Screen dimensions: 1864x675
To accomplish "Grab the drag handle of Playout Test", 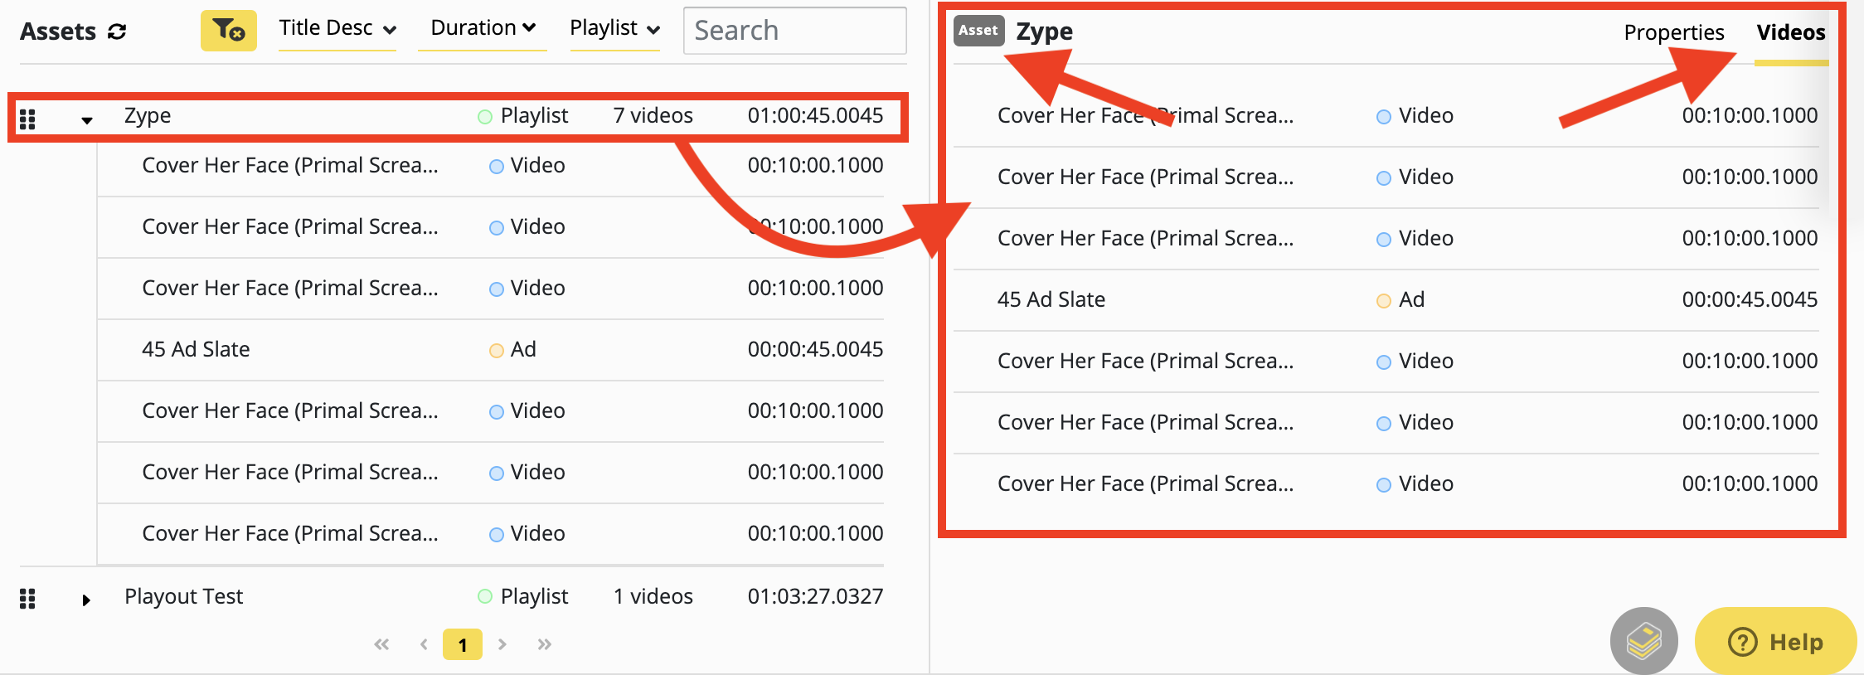I will point(27,599).
